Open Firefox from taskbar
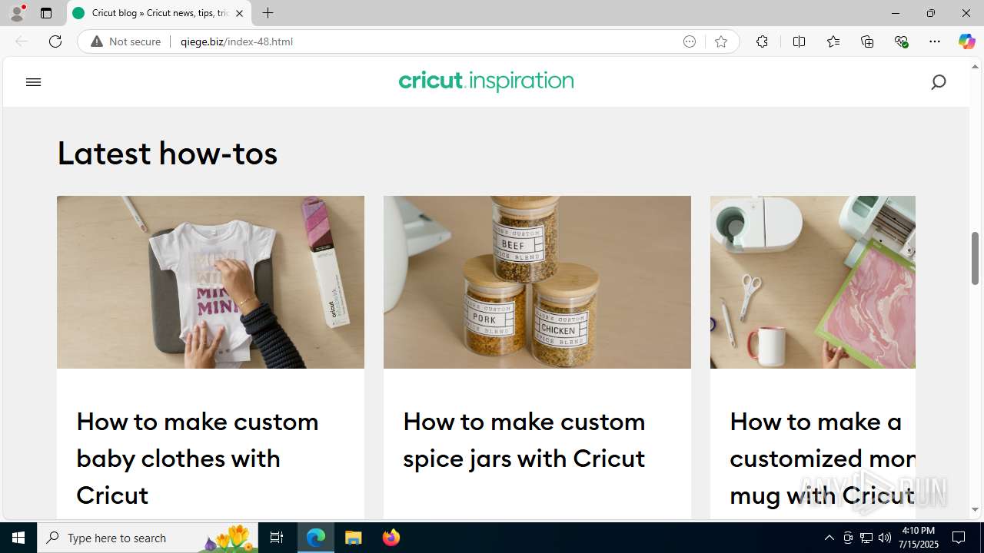984x553 pixels. pos(391,538)
